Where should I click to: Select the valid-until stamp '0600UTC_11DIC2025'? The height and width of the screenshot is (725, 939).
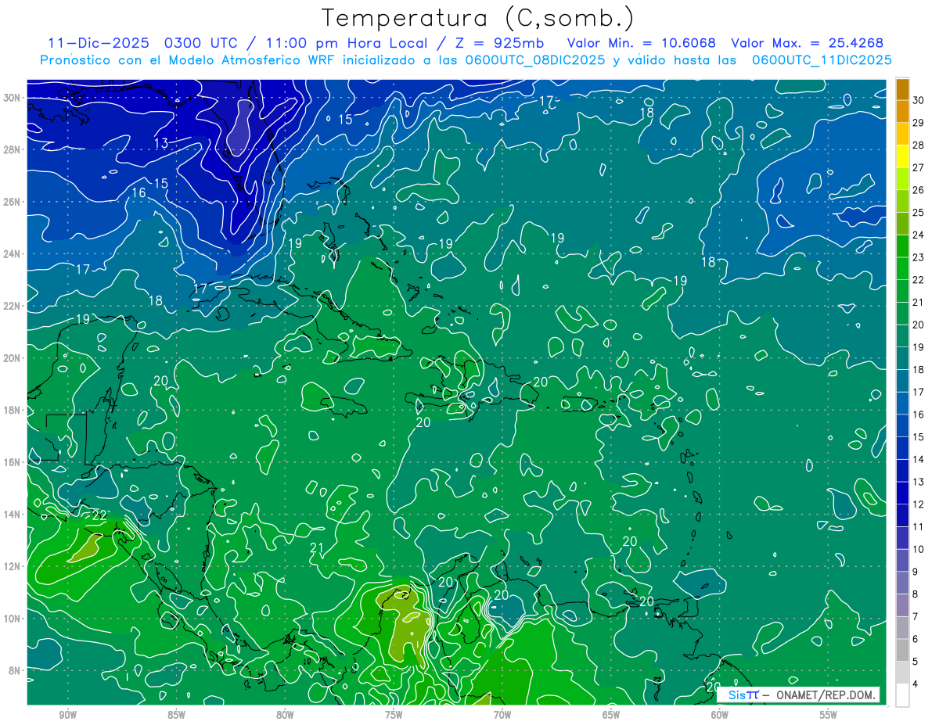click(822, 60)
